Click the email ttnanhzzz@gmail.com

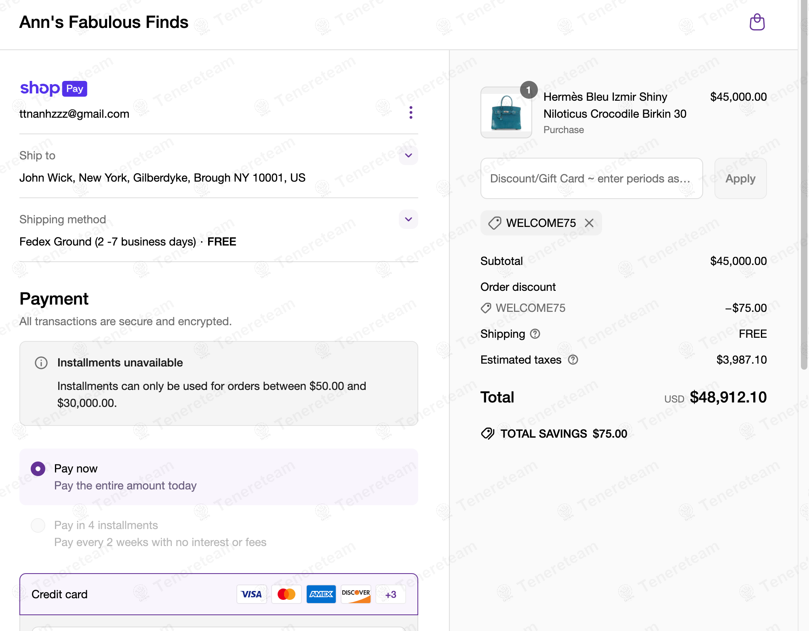click(74, 114)
